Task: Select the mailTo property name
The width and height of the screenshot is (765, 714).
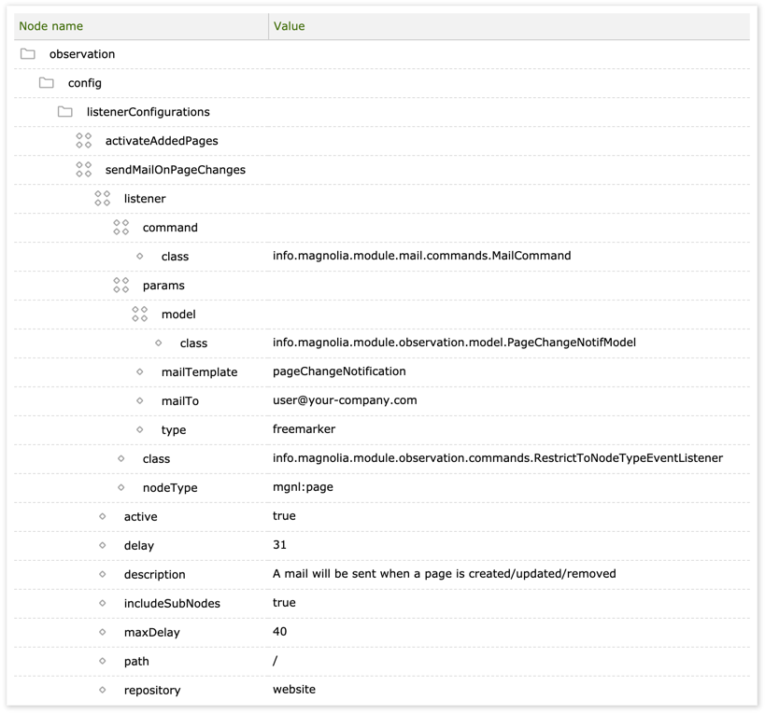Action: (x=179, y=401)
